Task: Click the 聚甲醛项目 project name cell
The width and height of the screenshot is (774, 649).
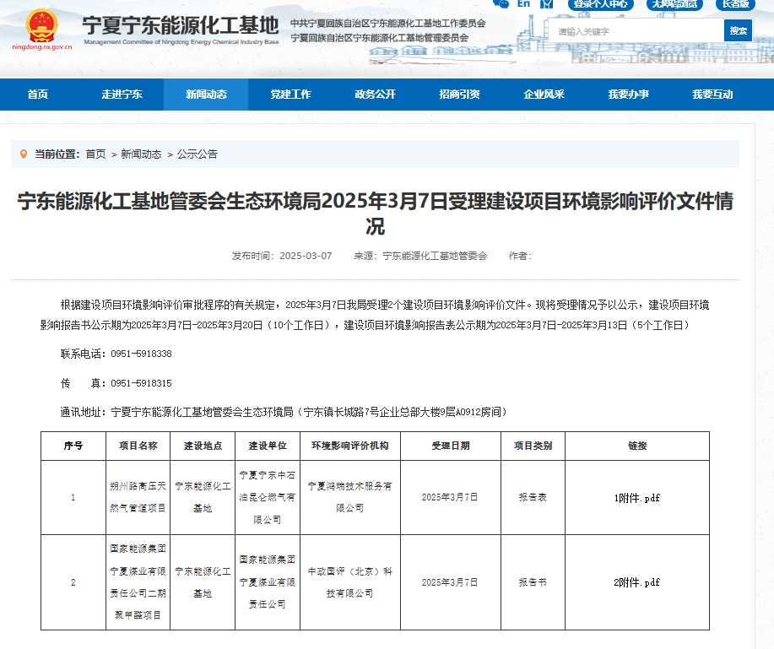Action: pyautogui.click(x=138, y=582)
